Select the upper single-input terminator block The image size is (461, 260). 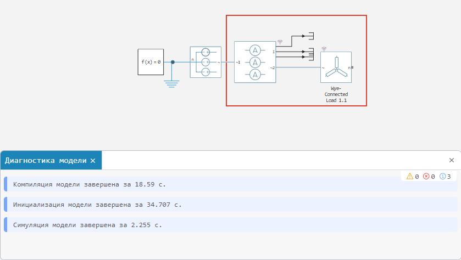[311, 36]
